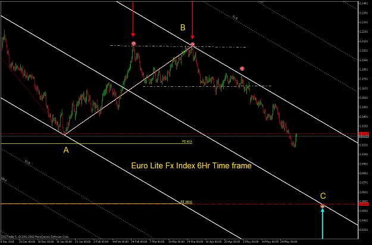Screen dimensions: 372x245
Task: Select the target marker at point C
Action: tap(323, 206)
